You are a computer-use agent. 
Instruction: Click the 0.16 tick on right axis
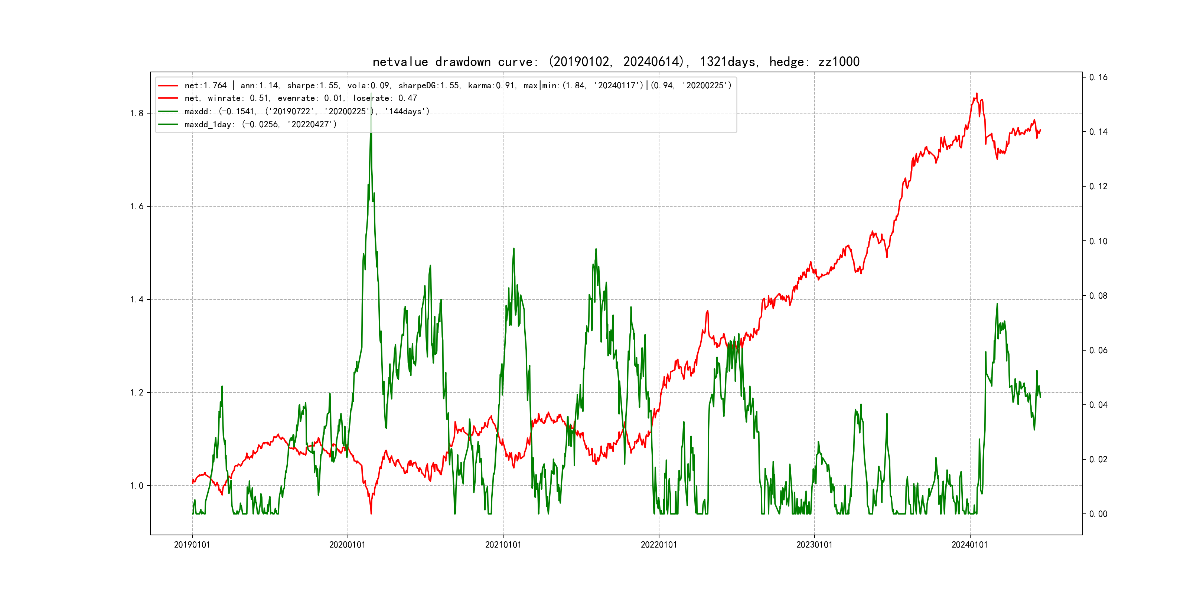pyautogui.click(x=1098, y=78)
